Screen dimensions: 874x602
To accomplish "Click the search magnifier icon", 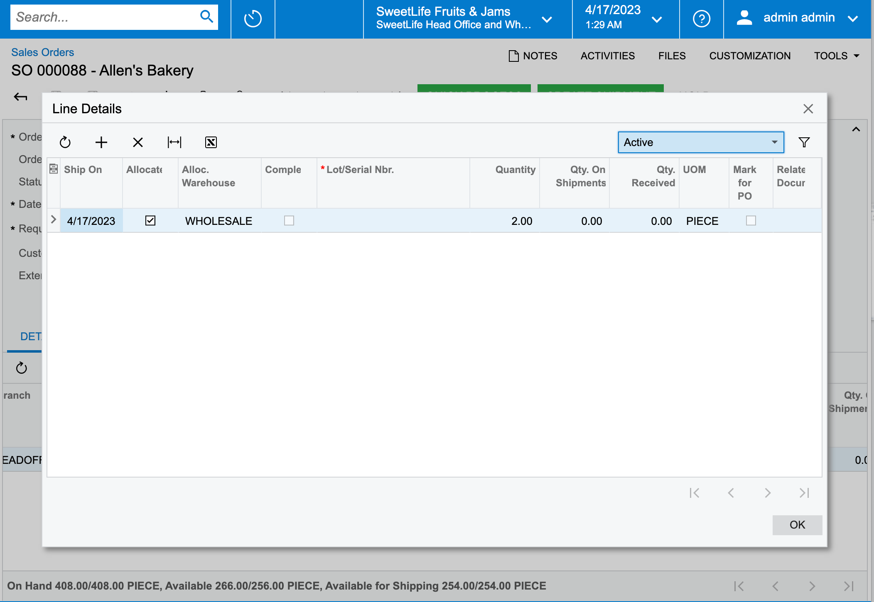I will point(206,17).
